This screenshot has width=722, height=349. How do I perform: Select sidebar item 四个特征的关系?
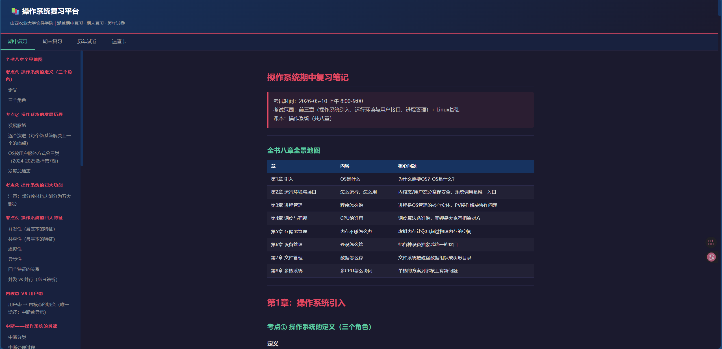(24, 269)
